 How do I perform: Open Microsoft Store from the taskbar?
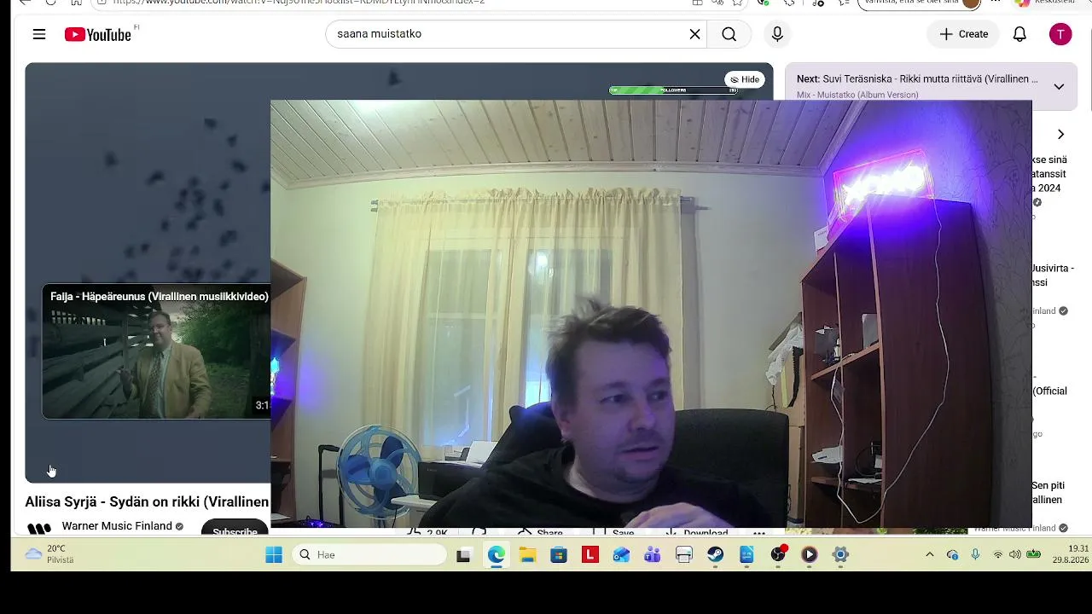coord(559,555)
